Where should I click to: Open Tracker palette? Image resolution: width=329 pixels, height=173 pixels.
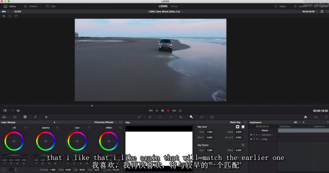(171, 117)
